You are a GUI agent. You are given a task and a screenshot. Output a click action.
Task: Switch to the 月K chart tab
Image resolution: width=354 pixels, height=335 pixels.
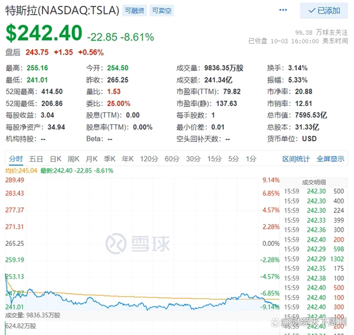pos(91,159)
